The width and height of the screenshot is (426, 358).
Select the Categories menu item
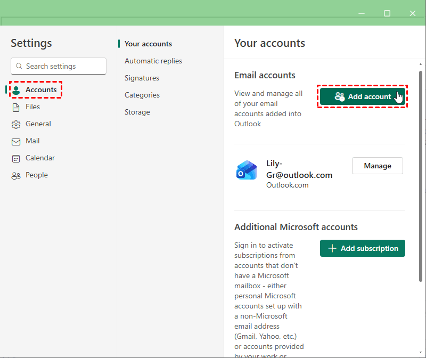pos(142,95)
